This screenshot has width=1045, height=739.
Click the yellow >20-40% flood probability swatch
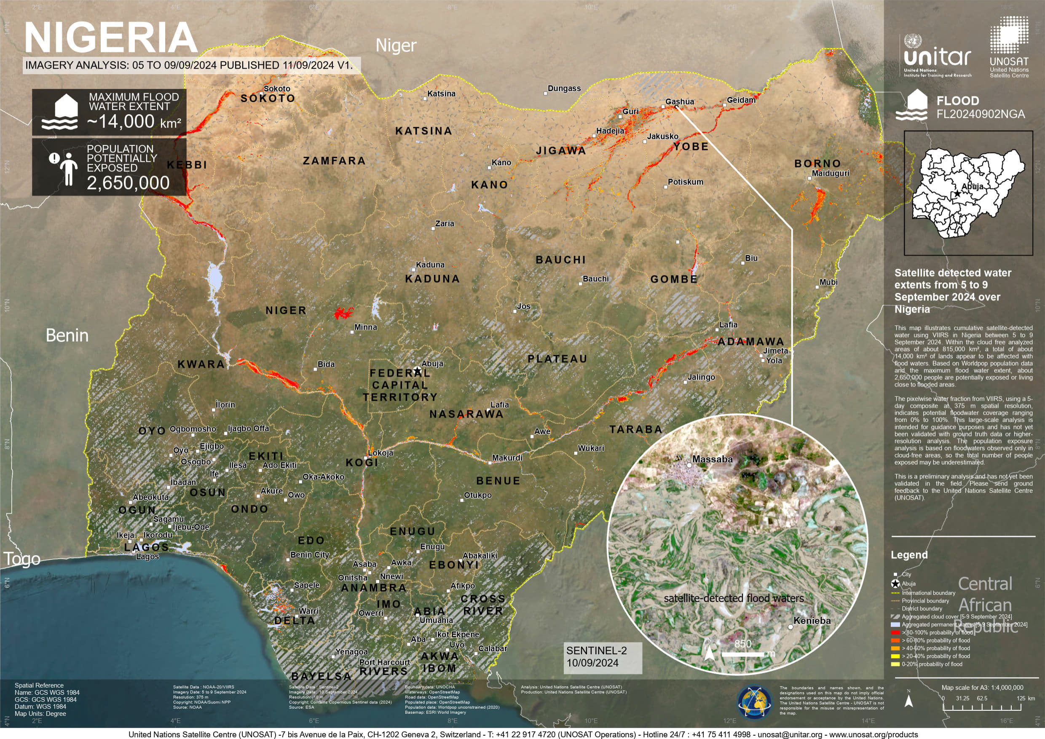pos(895,656)
